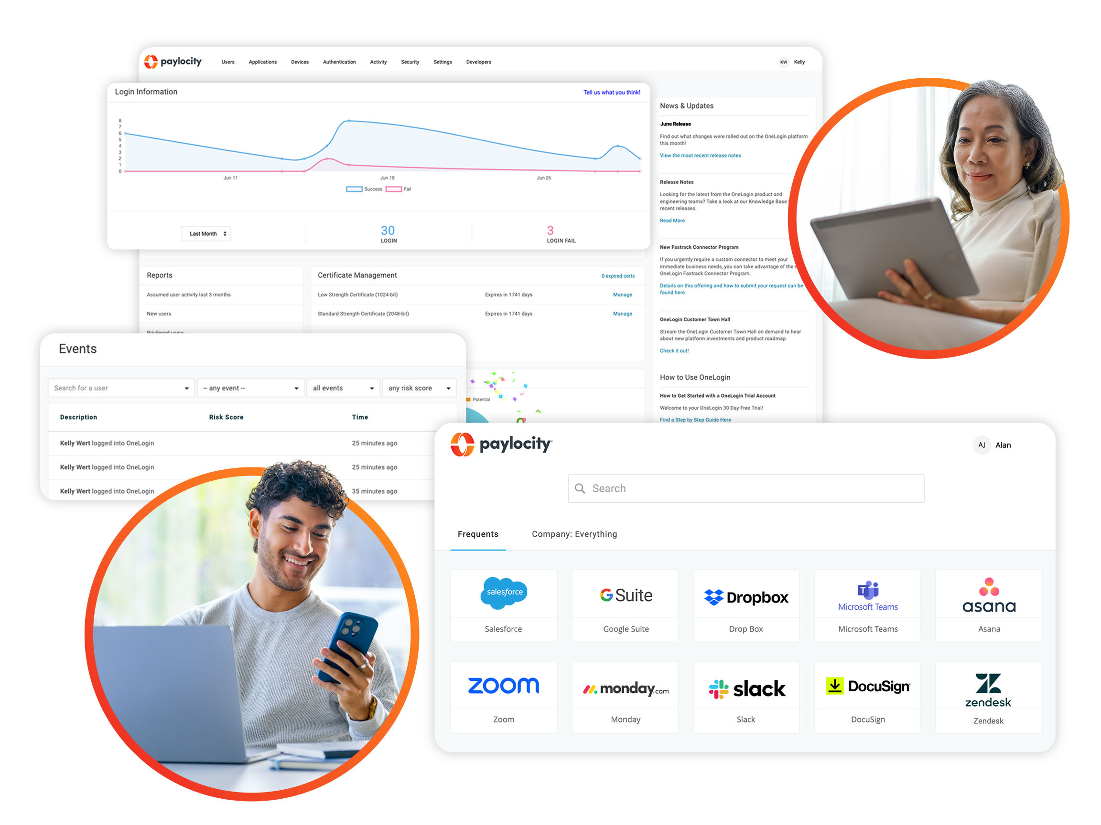Image resolution: width=1101 pixels, height=825 pixels.
Task: Launch the monday.com app logo
Action: tap(626, 689)
